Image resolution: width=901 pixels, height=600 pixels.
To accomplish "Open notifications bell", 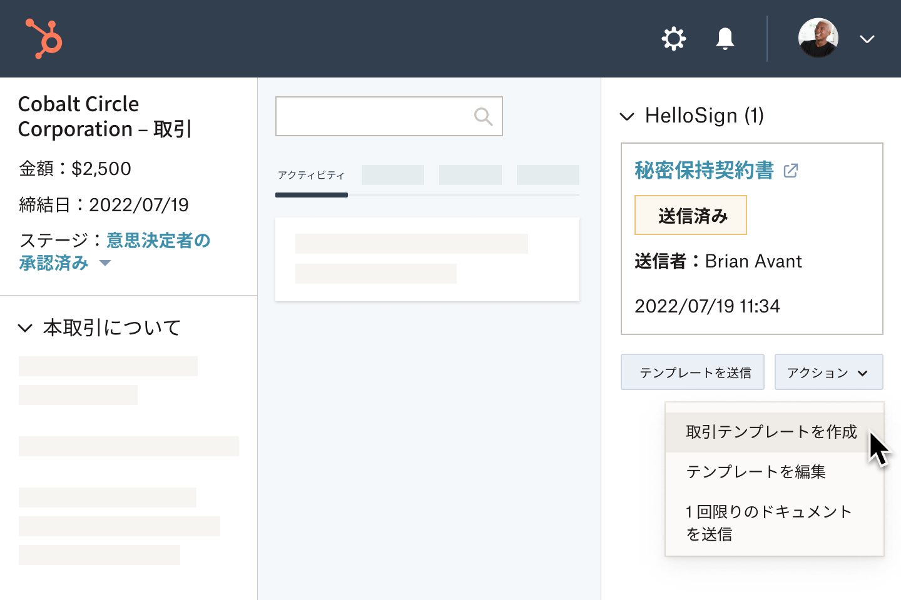I will click(725, 39).
